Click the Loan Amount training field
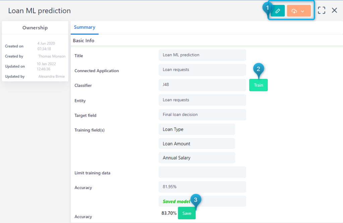 (197, 143)
